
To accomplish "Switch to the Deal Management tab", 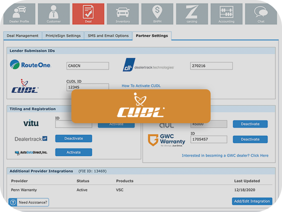I will click(23, 36).
